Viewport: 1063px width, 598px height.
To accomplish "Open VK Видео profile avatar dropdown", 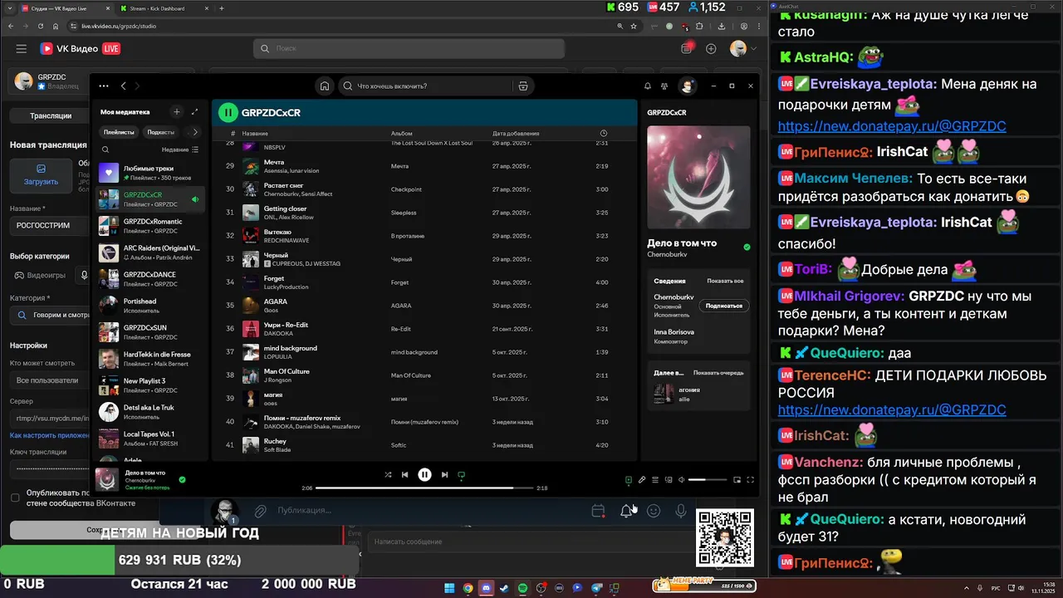I will [x=742, y=49].
